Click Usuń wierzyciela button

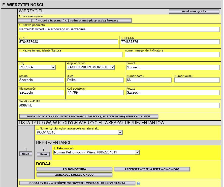(194, 11)
